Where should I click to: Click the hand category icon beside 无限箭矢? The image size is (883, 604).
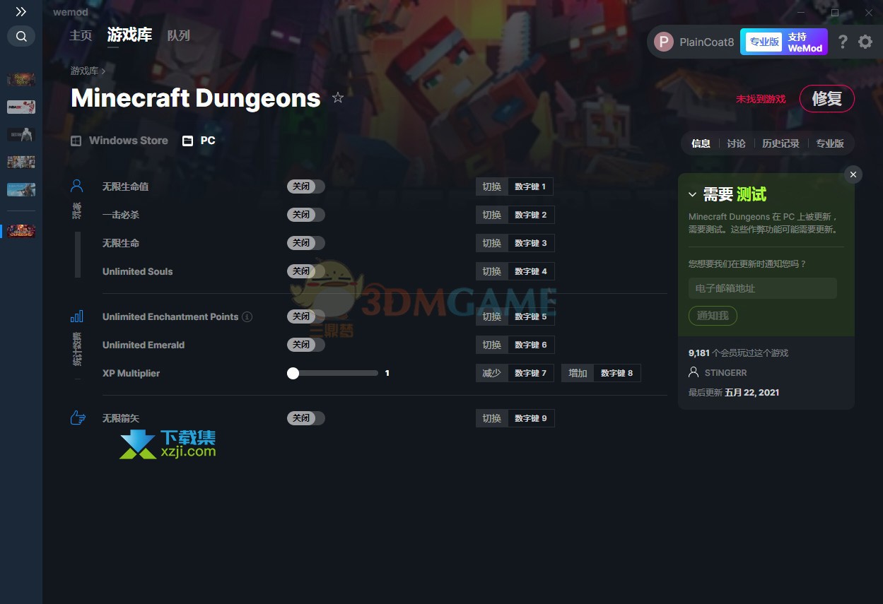(x=78, y=418)
